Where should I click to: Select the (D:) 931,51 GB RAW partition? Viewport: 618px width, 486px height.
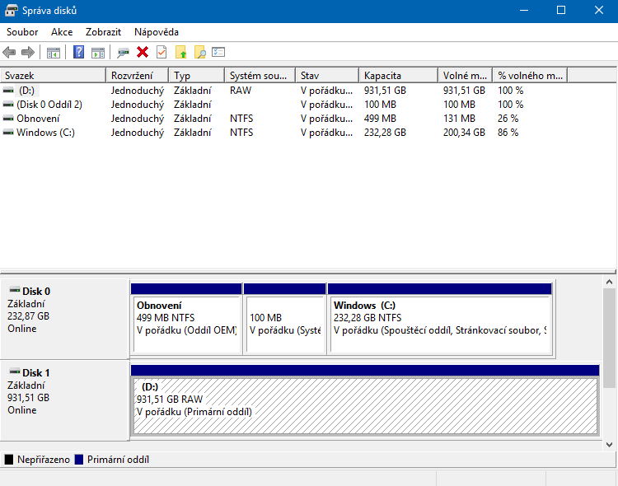[x=363, y=404]
